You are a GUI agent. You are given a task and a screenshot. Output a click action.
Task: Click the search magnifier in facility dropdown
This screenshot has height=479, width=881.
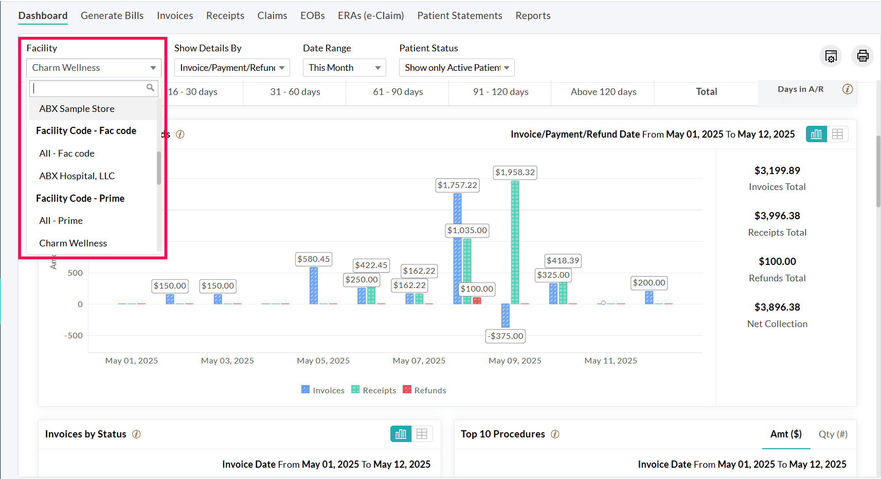[150, 88]
